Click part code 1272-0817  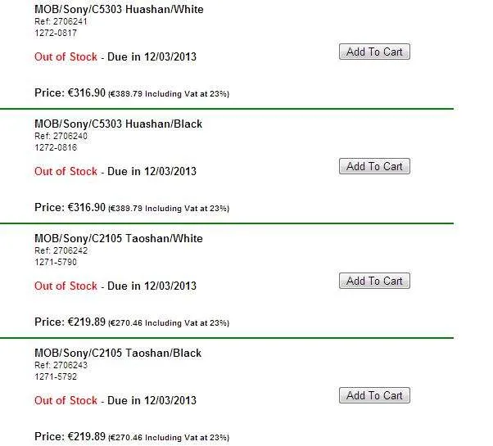[x=56, y=33]
